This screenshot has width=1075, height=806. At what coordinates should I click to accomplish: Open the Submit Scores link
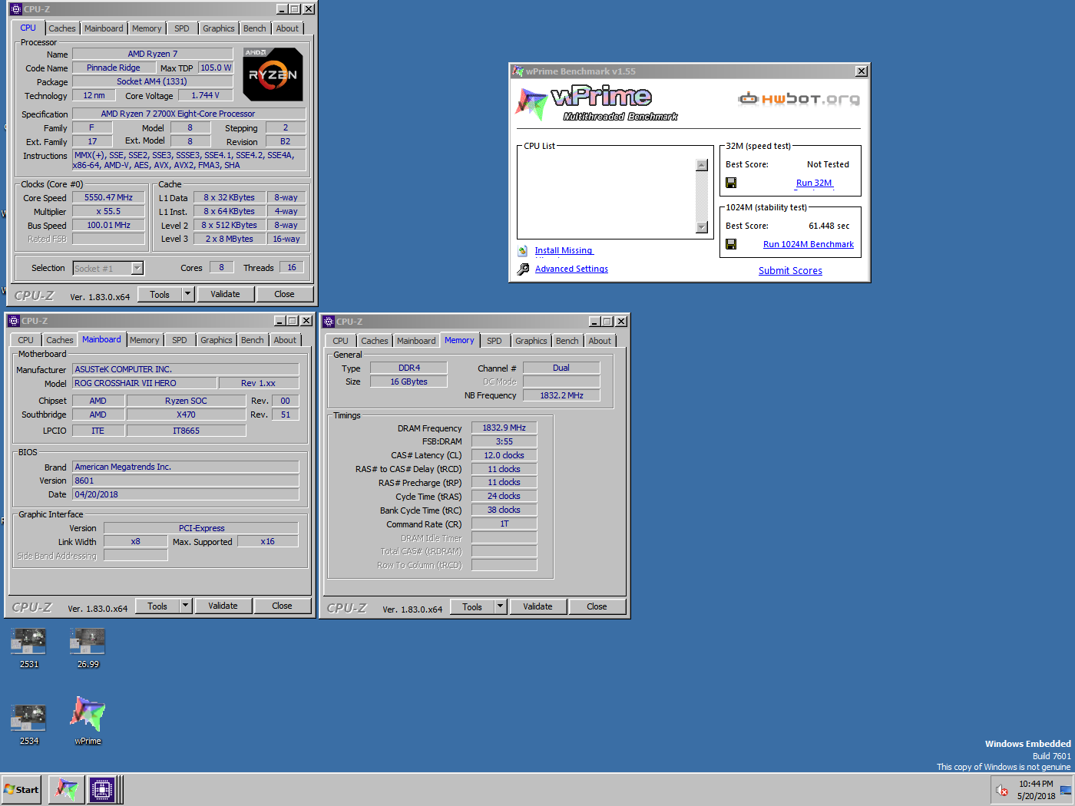click(790, 270)
